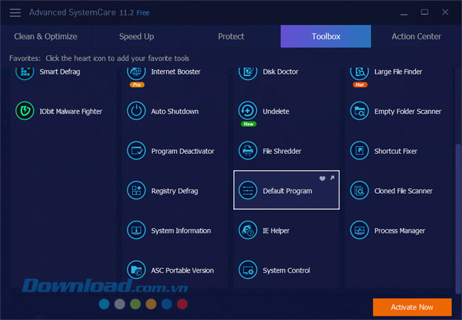462x320 pixels.
Task: Click the Toolbox vertical scrollbar
Action: 458,219
